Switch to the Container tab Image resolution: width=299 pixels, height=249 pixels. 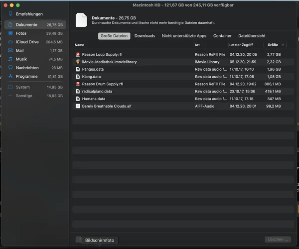(222, 36)
